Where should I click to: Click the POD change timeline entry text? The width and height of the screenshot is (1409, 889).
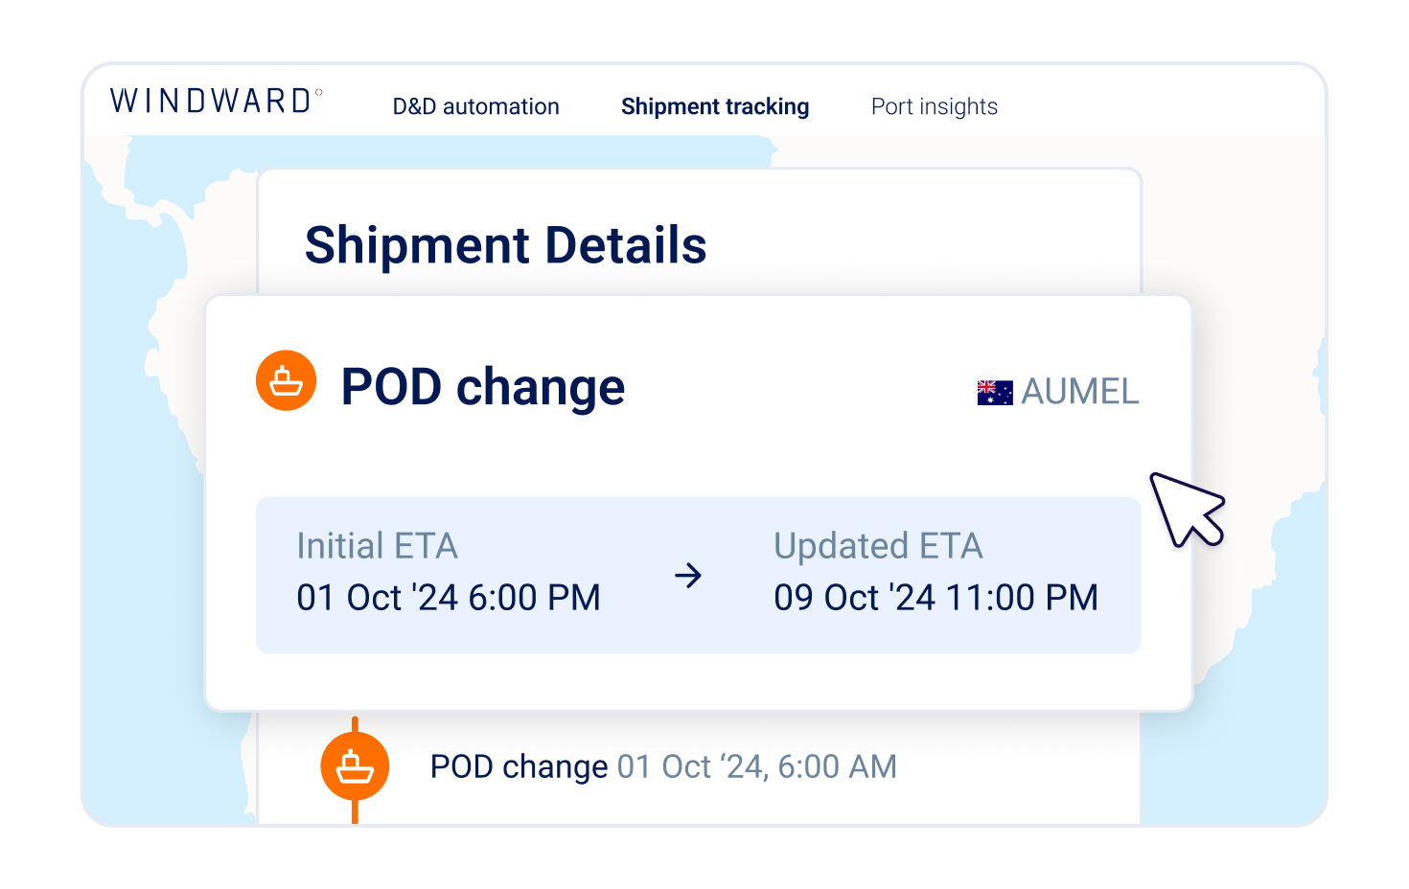(518, 766)
